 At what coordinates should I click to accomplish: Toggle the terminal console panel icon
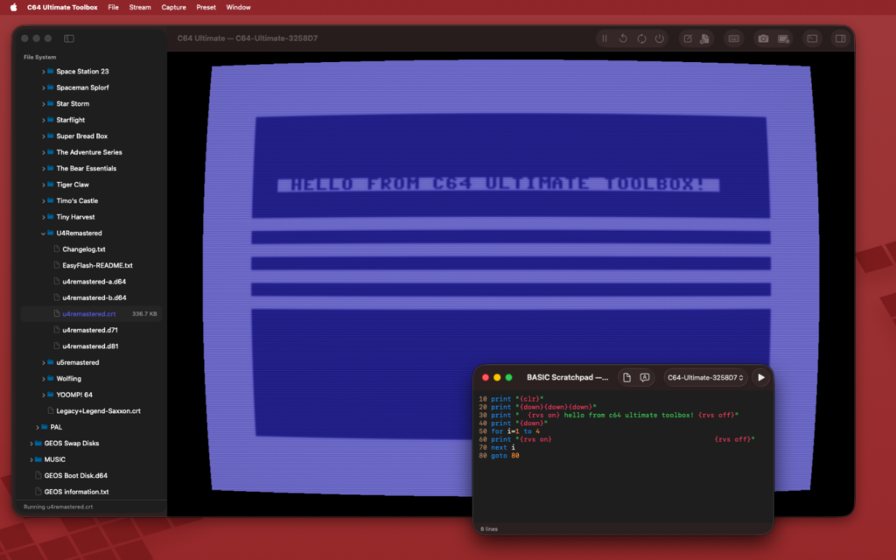tap(812, 38)
